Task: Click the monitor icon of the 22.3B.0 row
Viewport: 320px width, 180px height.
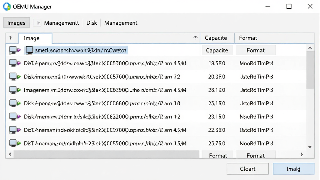Action: click(x=12, y=130)
